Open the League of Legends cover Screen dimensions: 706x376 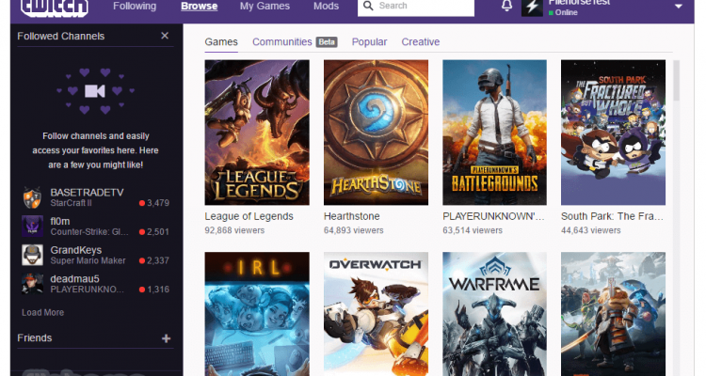[x=257, y=133]
